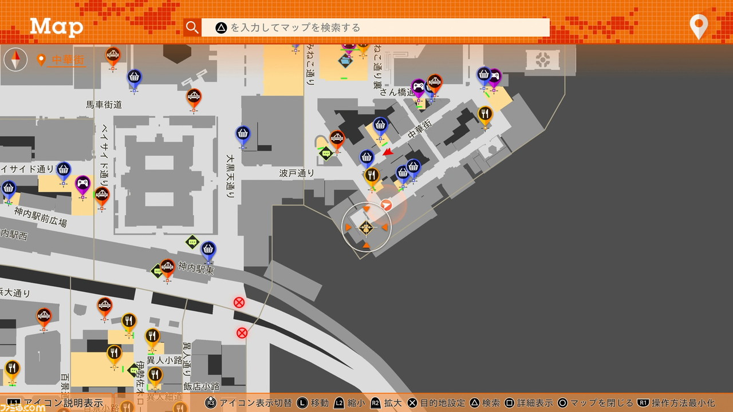Select the restaurant pin on the large yellow building
This screenshot has width=733, height=412.
click(115, 355)
